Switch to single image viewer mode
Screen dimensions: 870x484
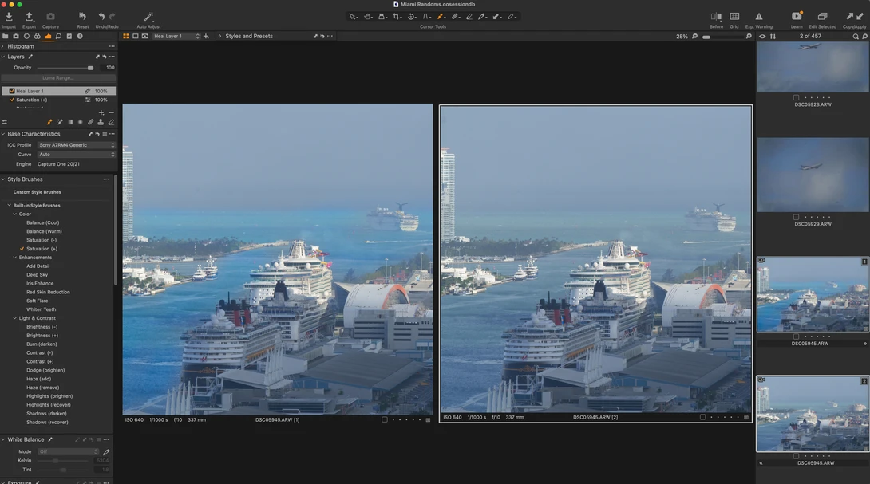tap(136, 36)
